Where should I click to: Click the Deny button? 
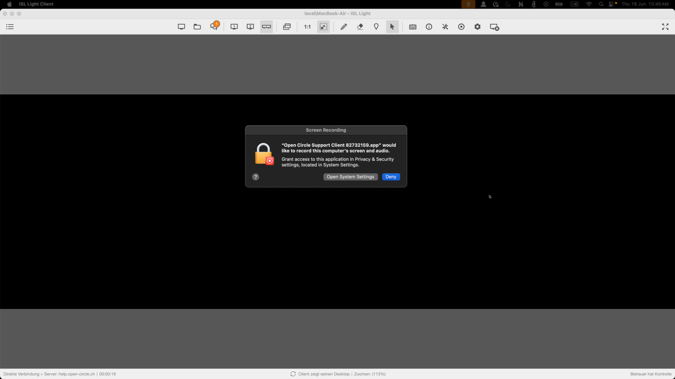pos(391,177)
